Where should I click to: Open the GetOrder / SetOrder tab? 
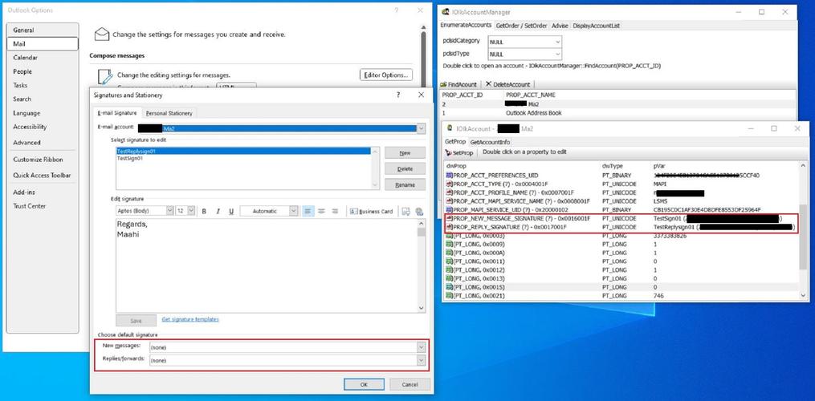tap(521, 26)
